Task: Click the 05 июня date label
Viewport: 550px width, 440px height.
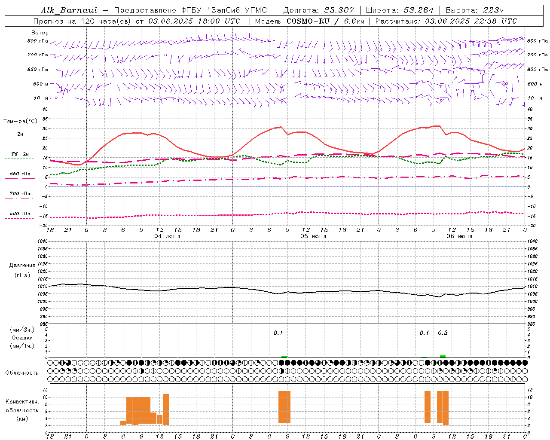Action: click(x=313, y=236)
